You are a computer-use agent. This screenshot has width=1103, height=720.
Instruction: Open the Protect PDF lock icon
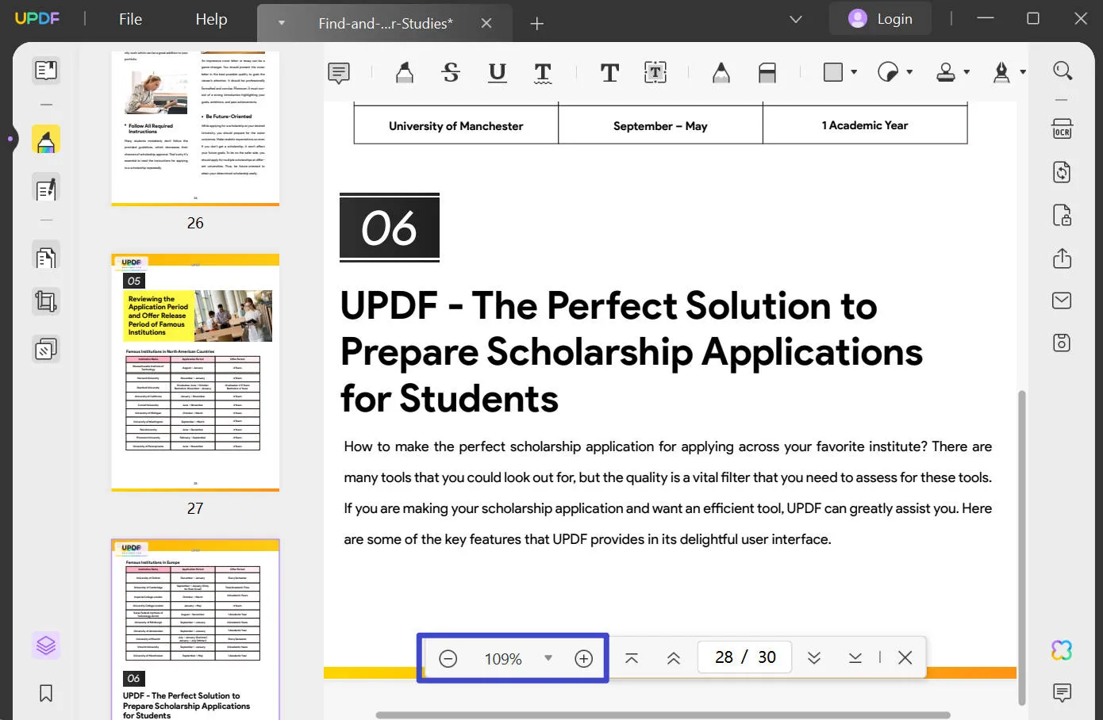pos(1063,215)
